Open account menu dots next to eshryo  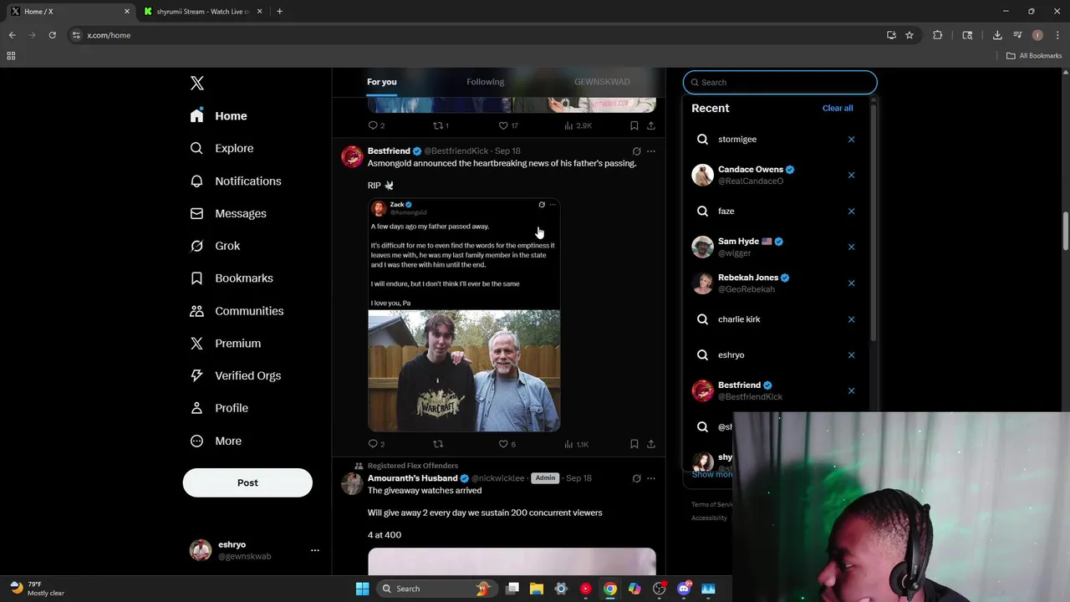point(315,550)
